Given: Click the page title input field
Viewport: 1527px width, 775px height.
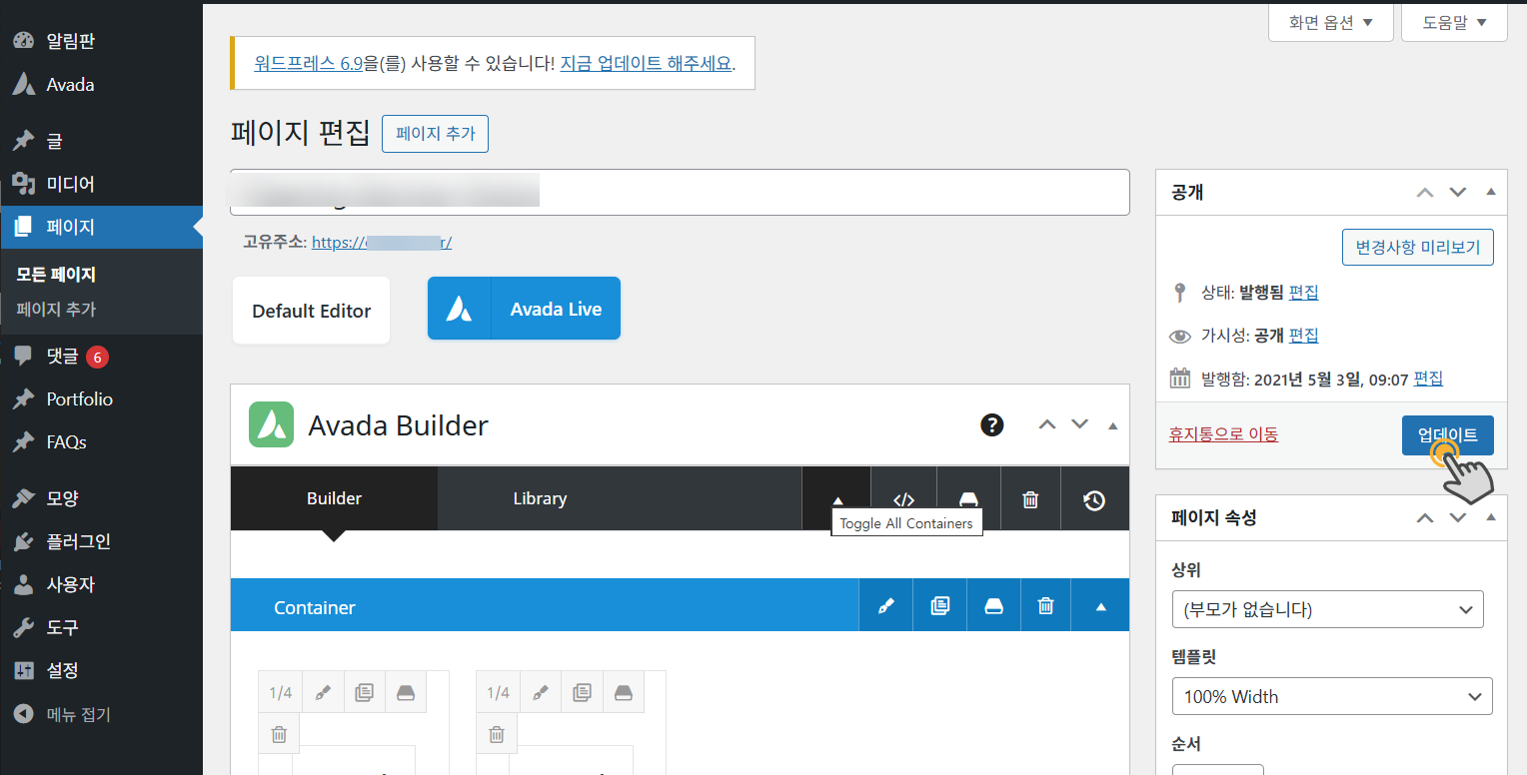Looking at the screenshot, I should click(680, 192).
